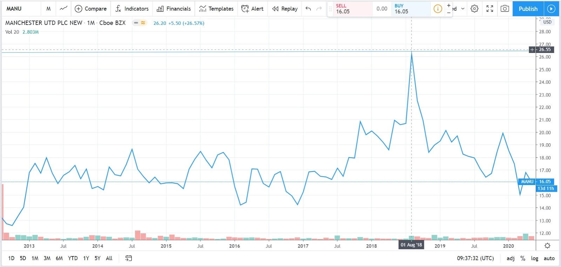Select the All time range
The height and width of the screenshot is (267, 561).
click(109, 258)
